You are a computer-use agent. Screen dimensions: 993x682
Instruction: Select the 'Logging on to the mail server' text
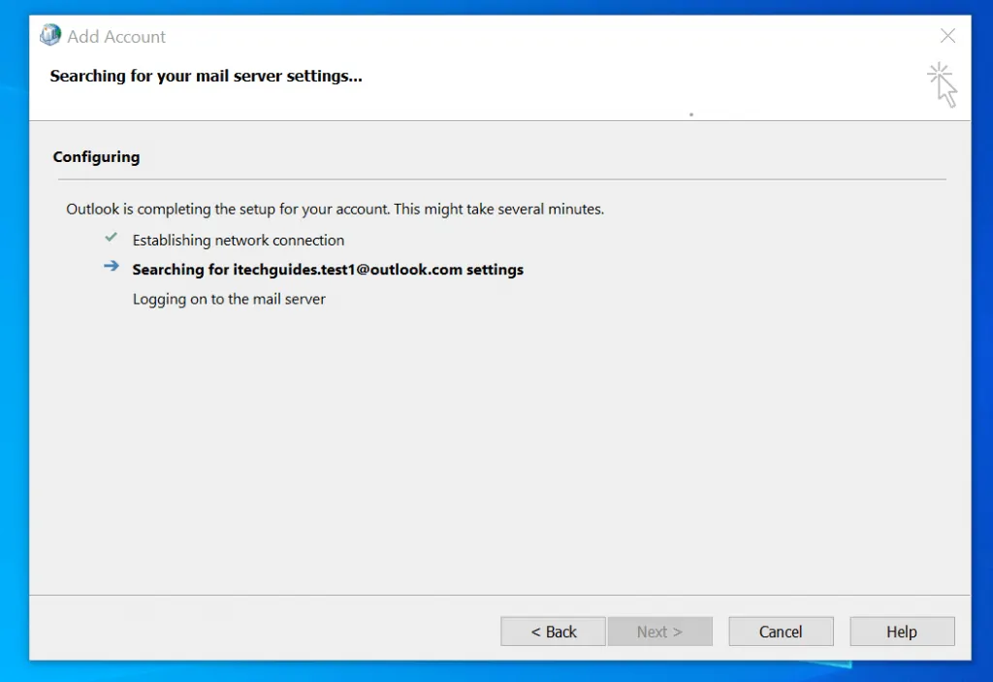(x=229, y=299)
